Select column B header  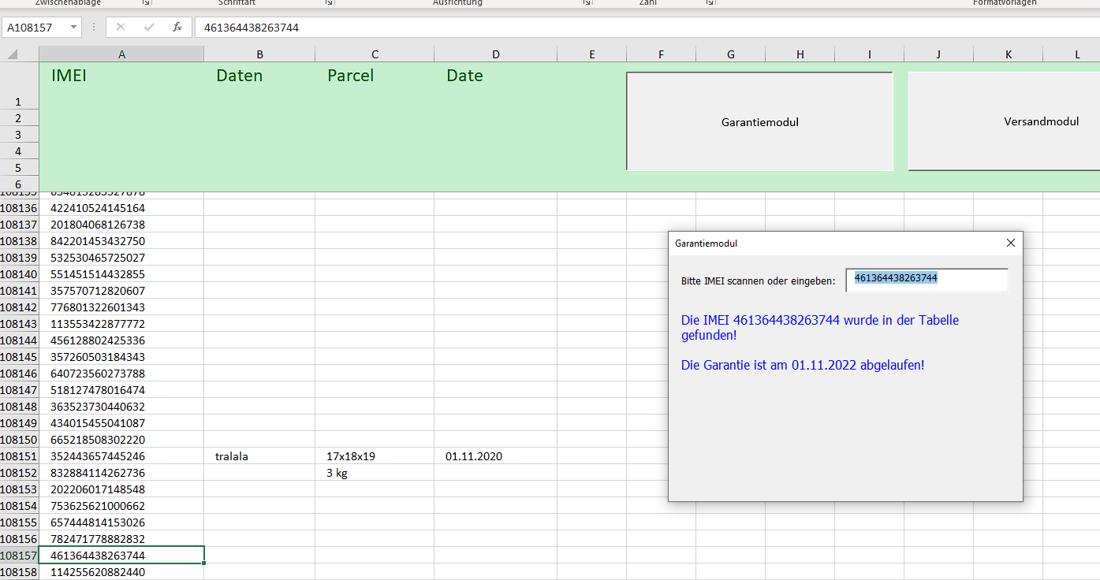click(259, 54)
